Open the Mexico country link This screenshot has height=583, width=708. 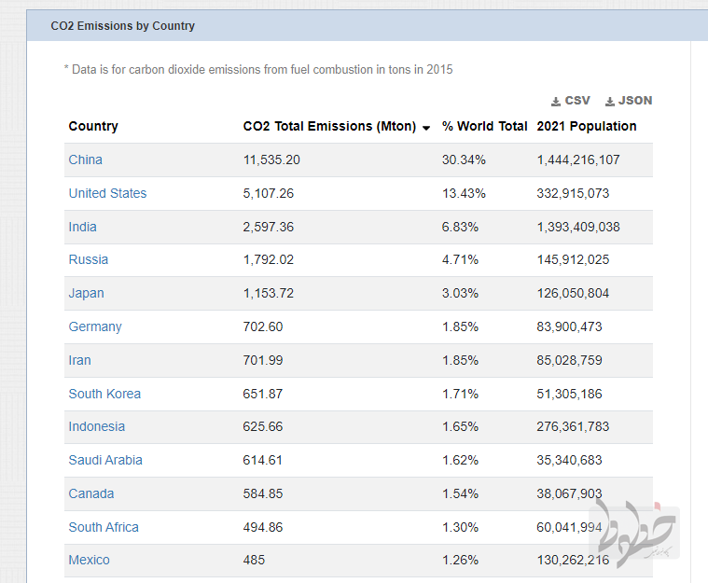pyautogui.click(x=90, y=560)
